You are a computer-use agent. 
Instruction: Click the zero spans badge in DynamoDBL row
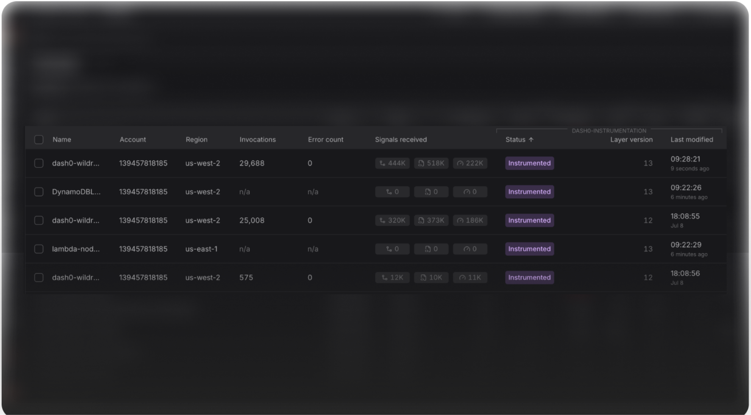pos(392,192)
